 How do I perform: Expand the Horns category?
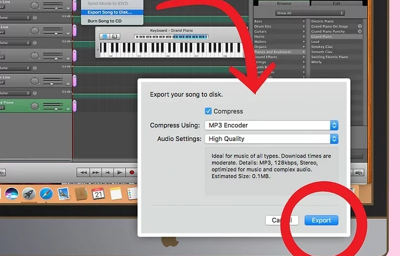pyautogui.click(x=279, y=36)
